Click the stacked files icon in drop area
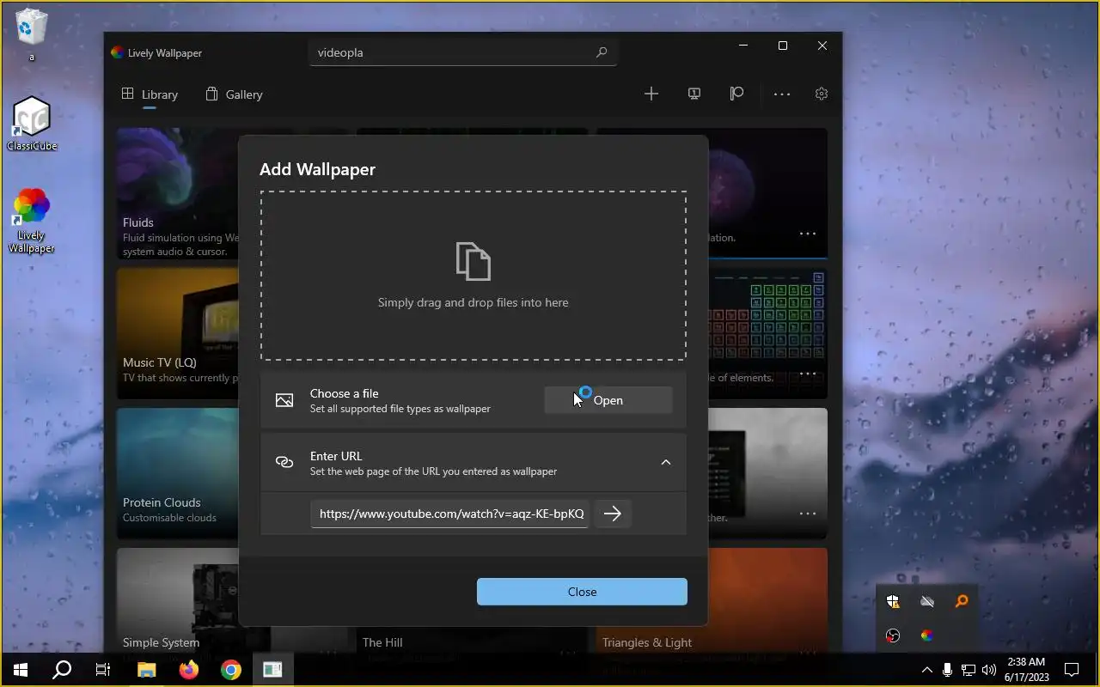The image size is (1100, 687). (474, 261)
